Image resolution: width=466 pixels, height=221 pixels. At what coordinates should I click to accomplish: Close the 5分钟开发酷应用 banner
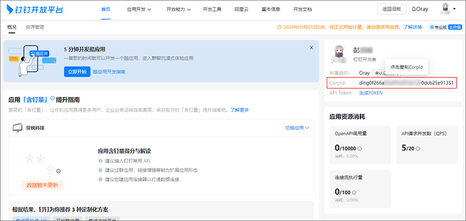(x=312, y=48)
